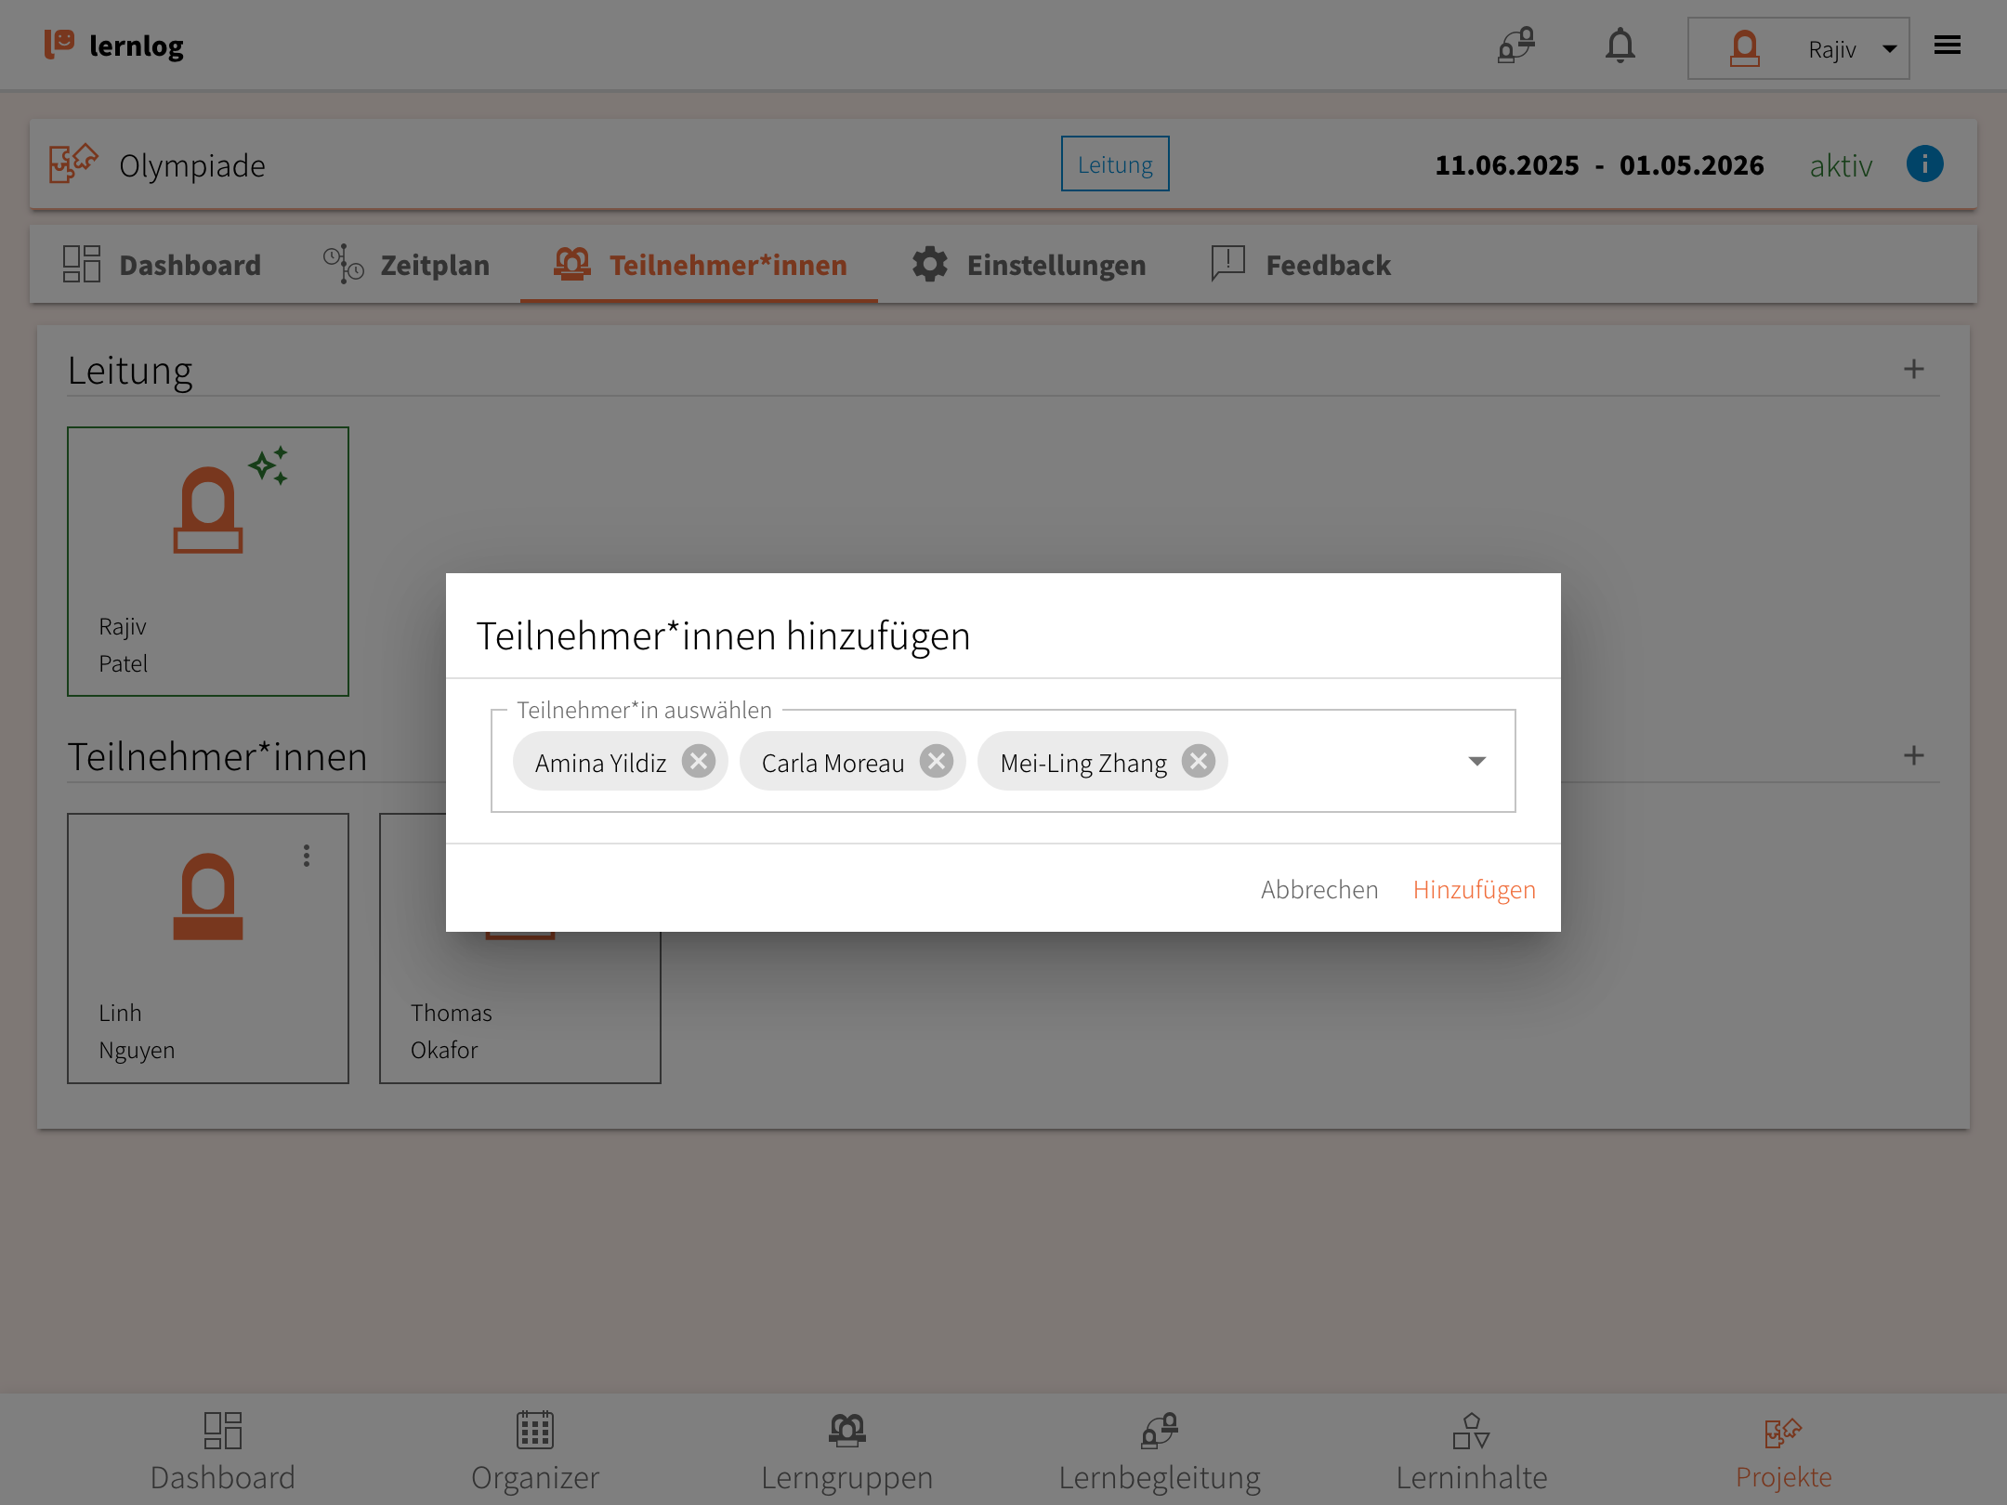Viewport: 2007px width, 1505px height.
Task: Open the Rajiv user account dropdown
Action: (x=1798, y=48)
